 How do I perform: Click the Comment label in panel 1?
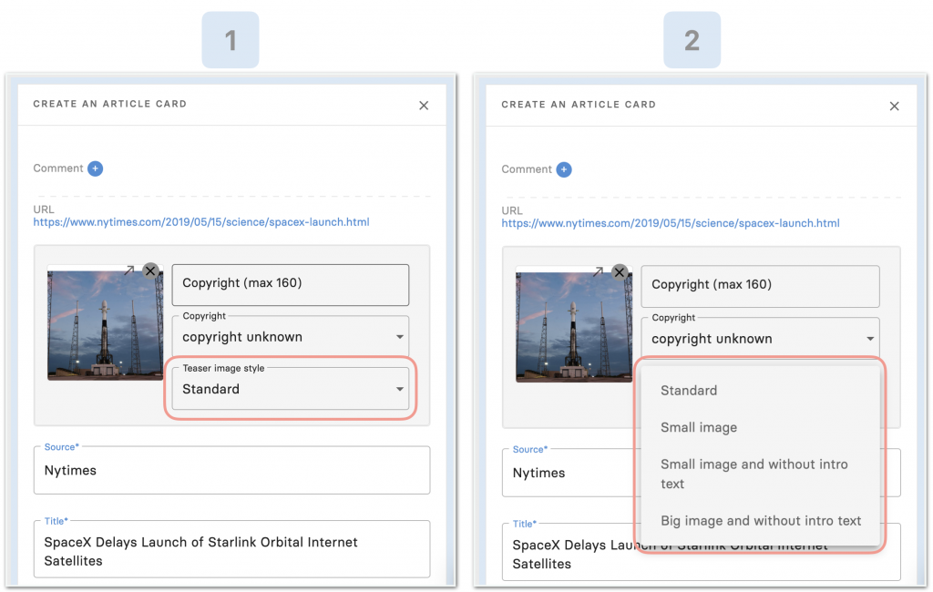click(57, 168)
